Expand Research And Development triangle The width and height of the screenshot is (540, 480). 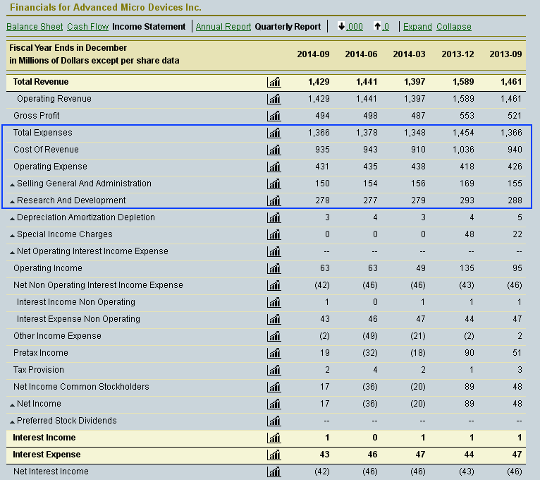12,202
